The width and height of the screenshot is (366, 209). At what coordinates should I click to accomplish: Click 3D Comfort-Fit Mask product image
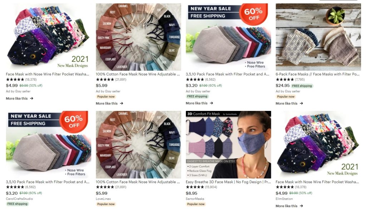click(228, 144)
